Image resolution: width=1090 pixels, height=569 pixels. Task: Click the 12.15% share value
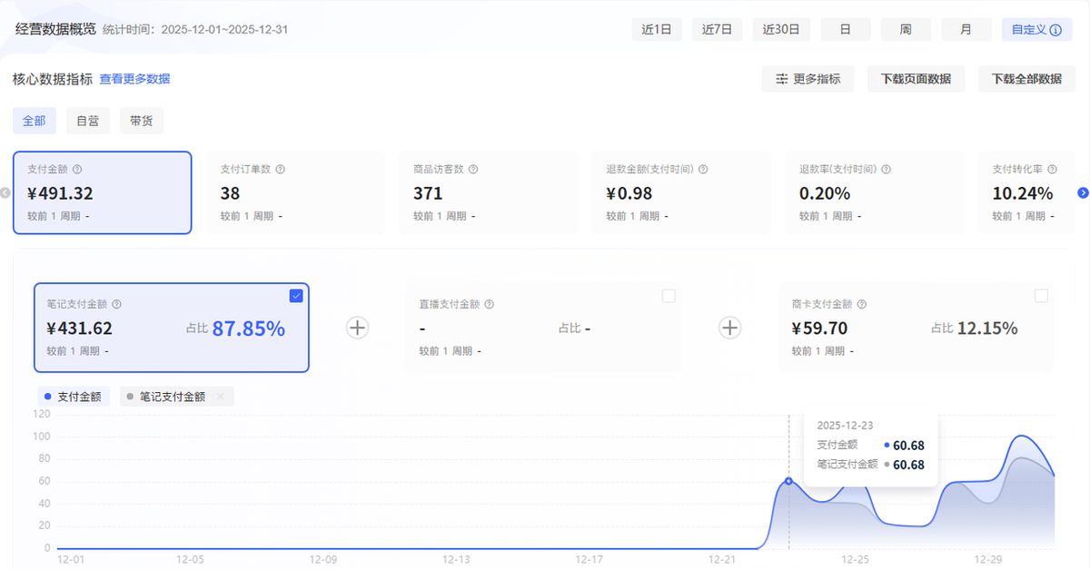tap(987, 329)
